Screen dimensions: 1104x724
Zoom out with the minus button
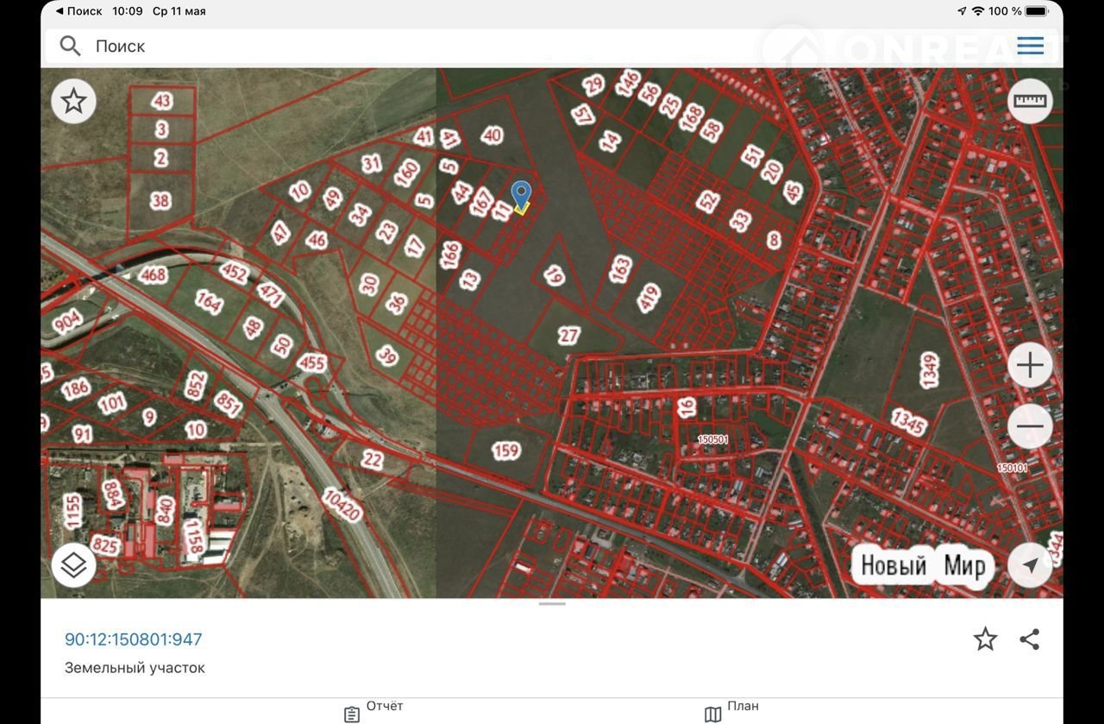[x=1030, y=426]
